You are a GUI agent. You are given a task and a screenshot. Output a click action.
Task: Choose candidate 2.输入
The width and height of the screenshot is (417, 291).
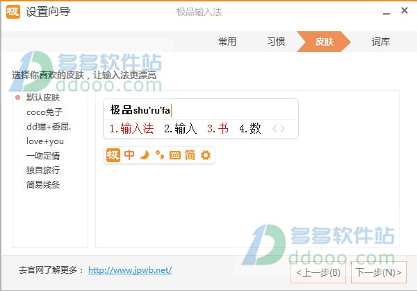(x=180, y=129)
